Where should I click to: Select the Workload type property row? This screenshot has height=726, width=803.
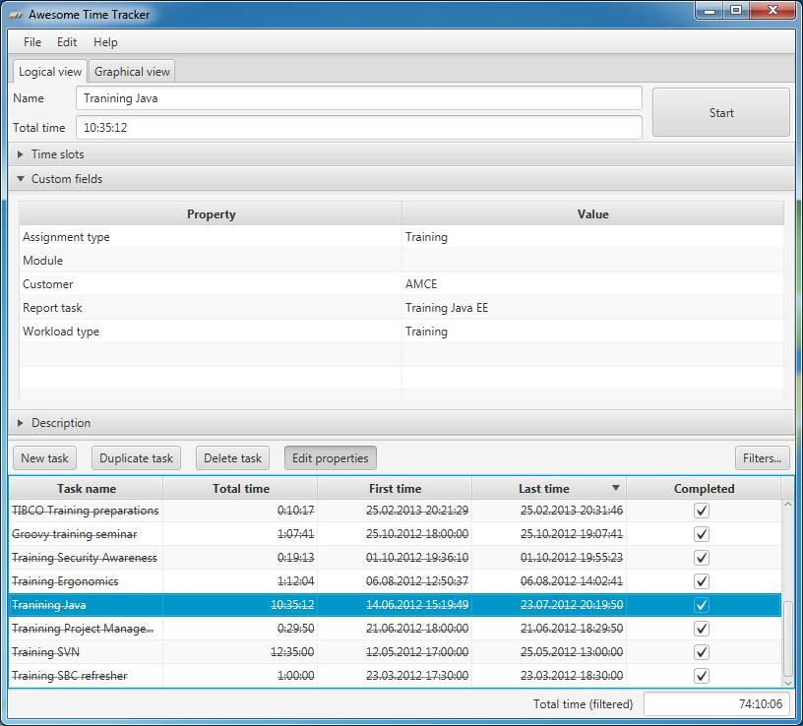click(401, 332)
